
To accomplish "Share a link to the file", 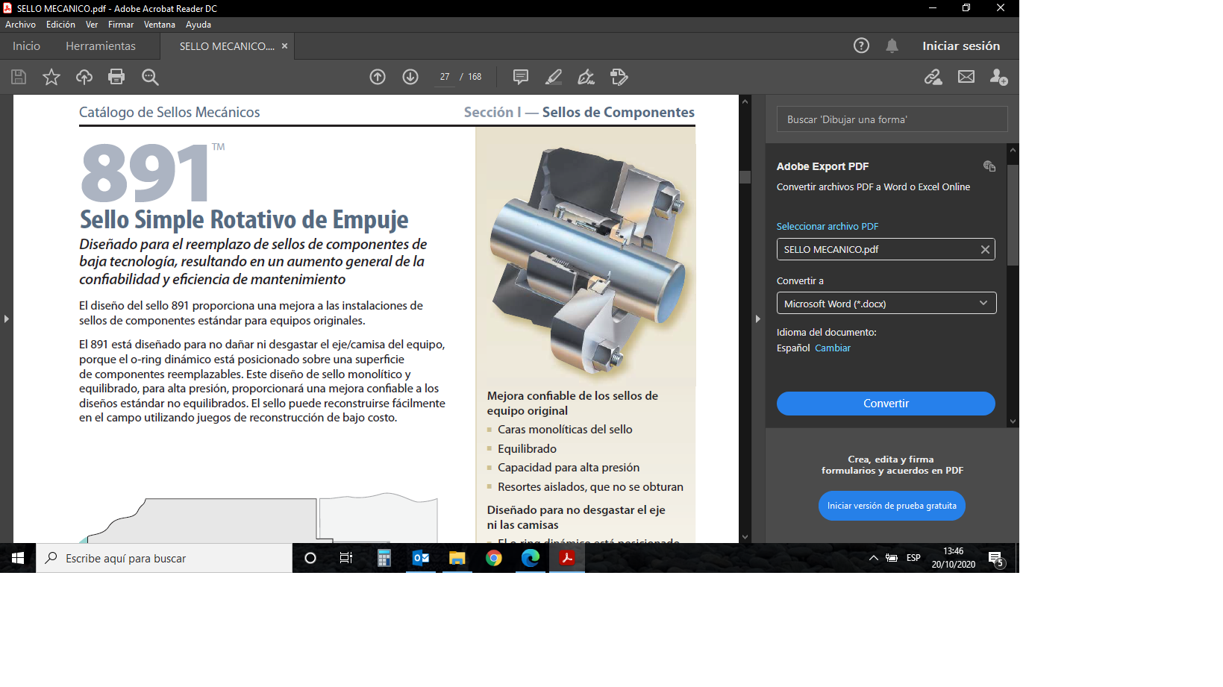I will point(933,77).
